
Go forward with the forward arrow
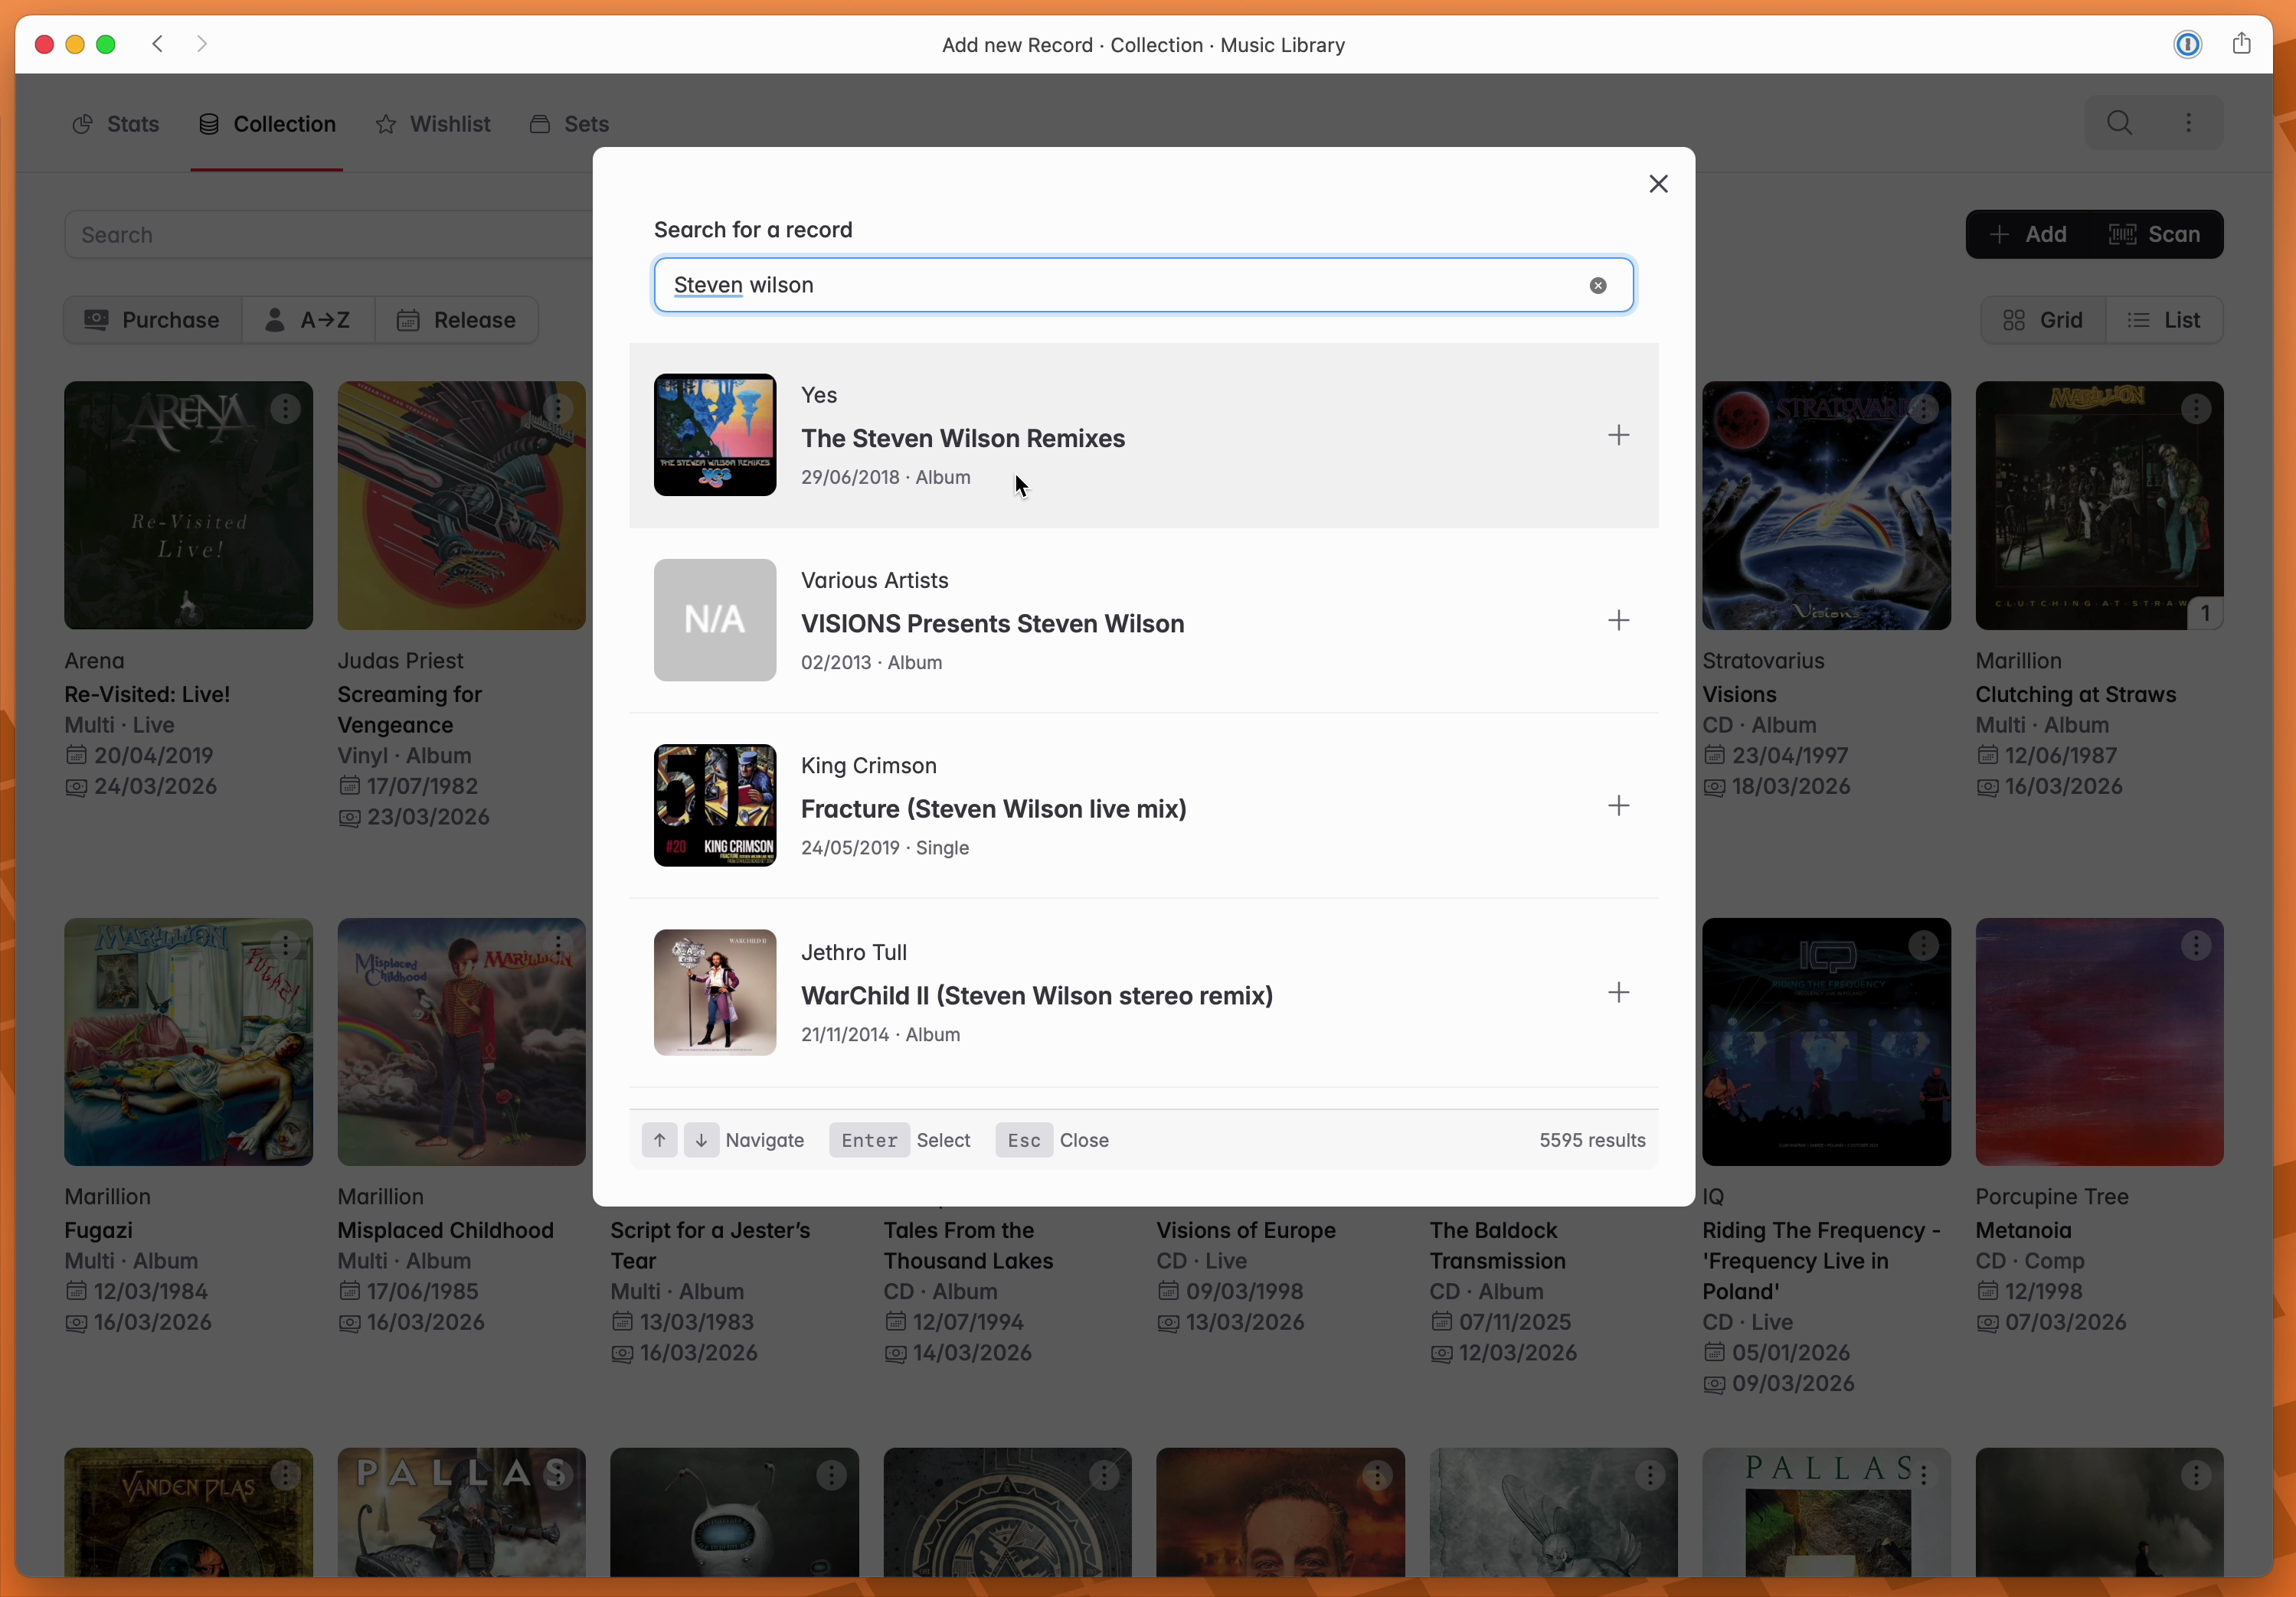[202, 44]
